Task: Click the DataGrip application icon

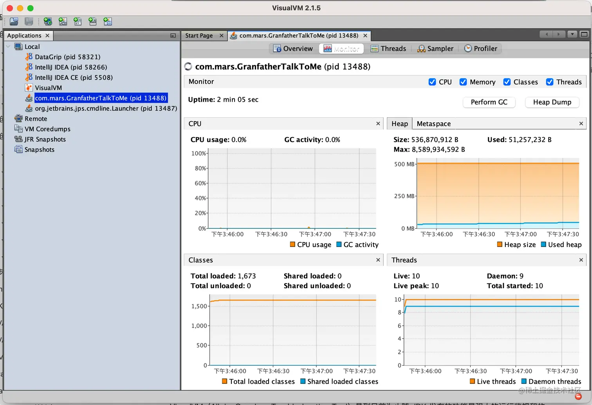Action: click(x=29, y=57)
